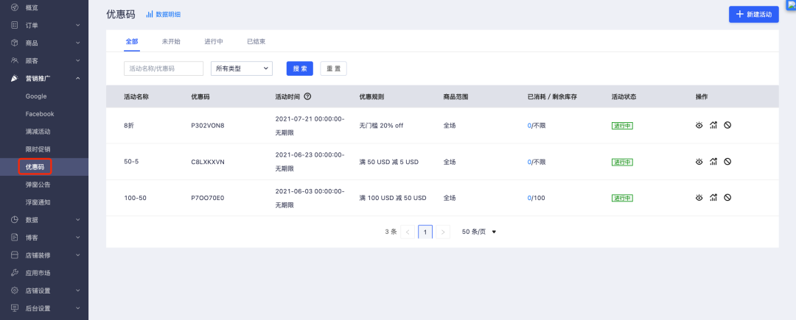
Task: Open 限时促销 sidebar item
Action: [38, 149]
